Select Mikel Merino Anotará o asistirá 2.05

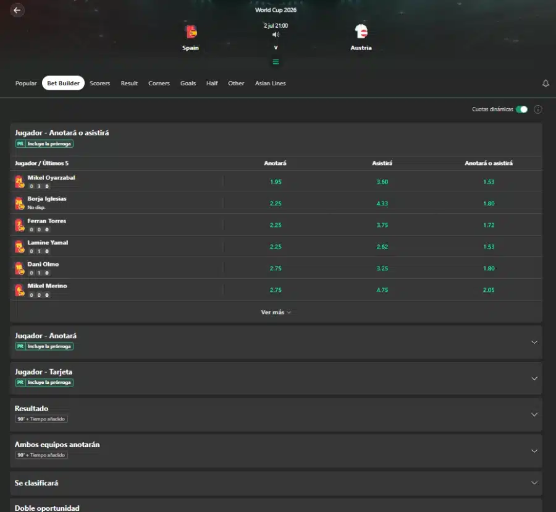click(x=489, y=290)
